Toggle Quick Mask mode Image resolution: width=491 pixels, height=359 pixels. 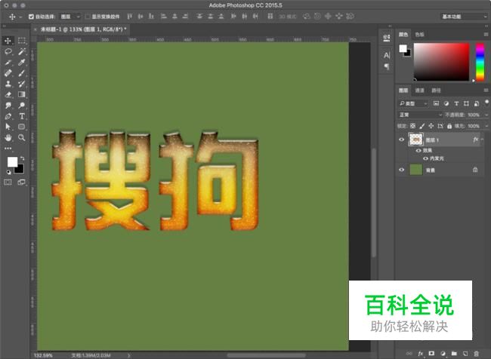(x=8, y=183)
